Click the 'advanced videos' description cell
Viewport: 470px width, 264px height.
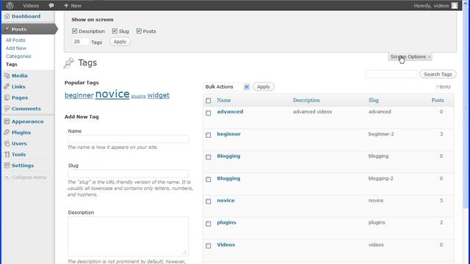312,111
